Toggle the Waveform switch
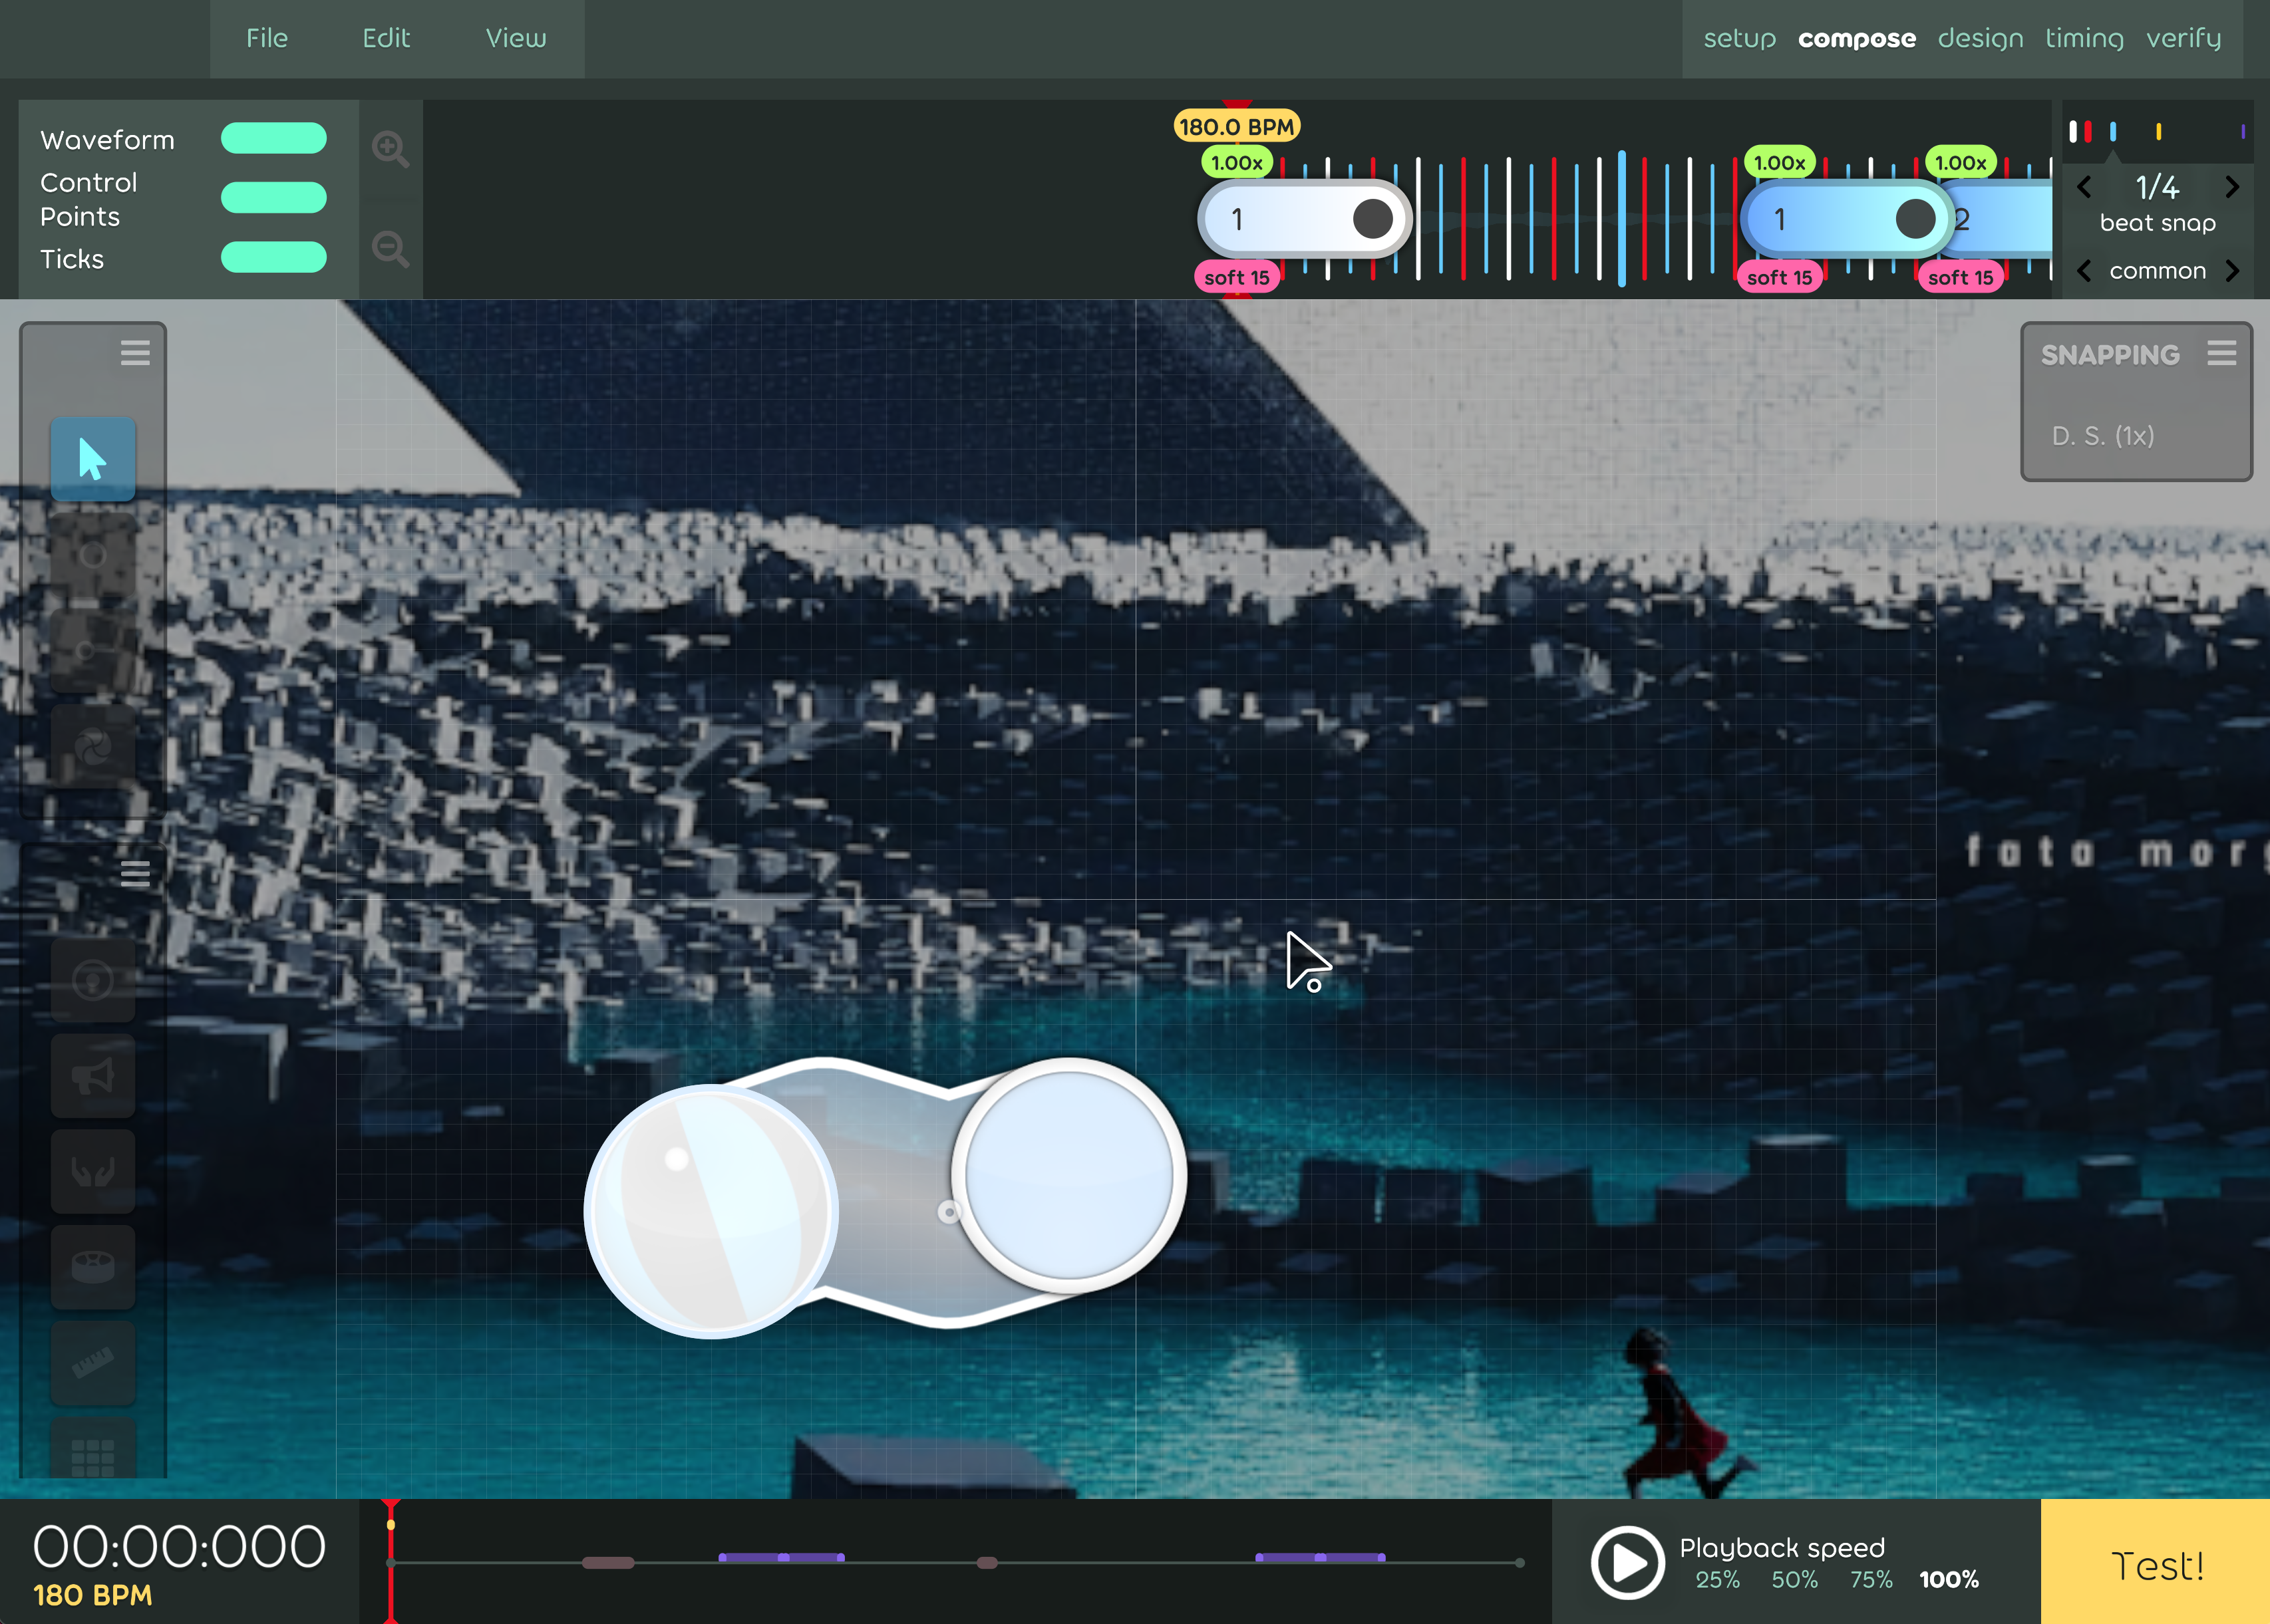 coord(273,138)
